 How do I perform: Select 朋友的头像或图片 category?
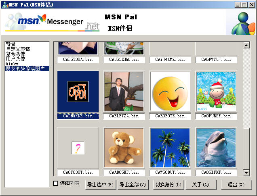[27, 69]
